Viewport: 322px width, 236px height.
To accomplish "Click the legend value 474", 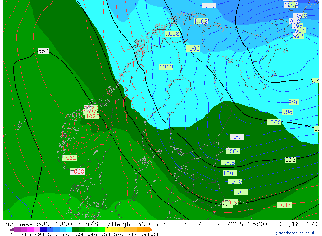I will point(14,234).
